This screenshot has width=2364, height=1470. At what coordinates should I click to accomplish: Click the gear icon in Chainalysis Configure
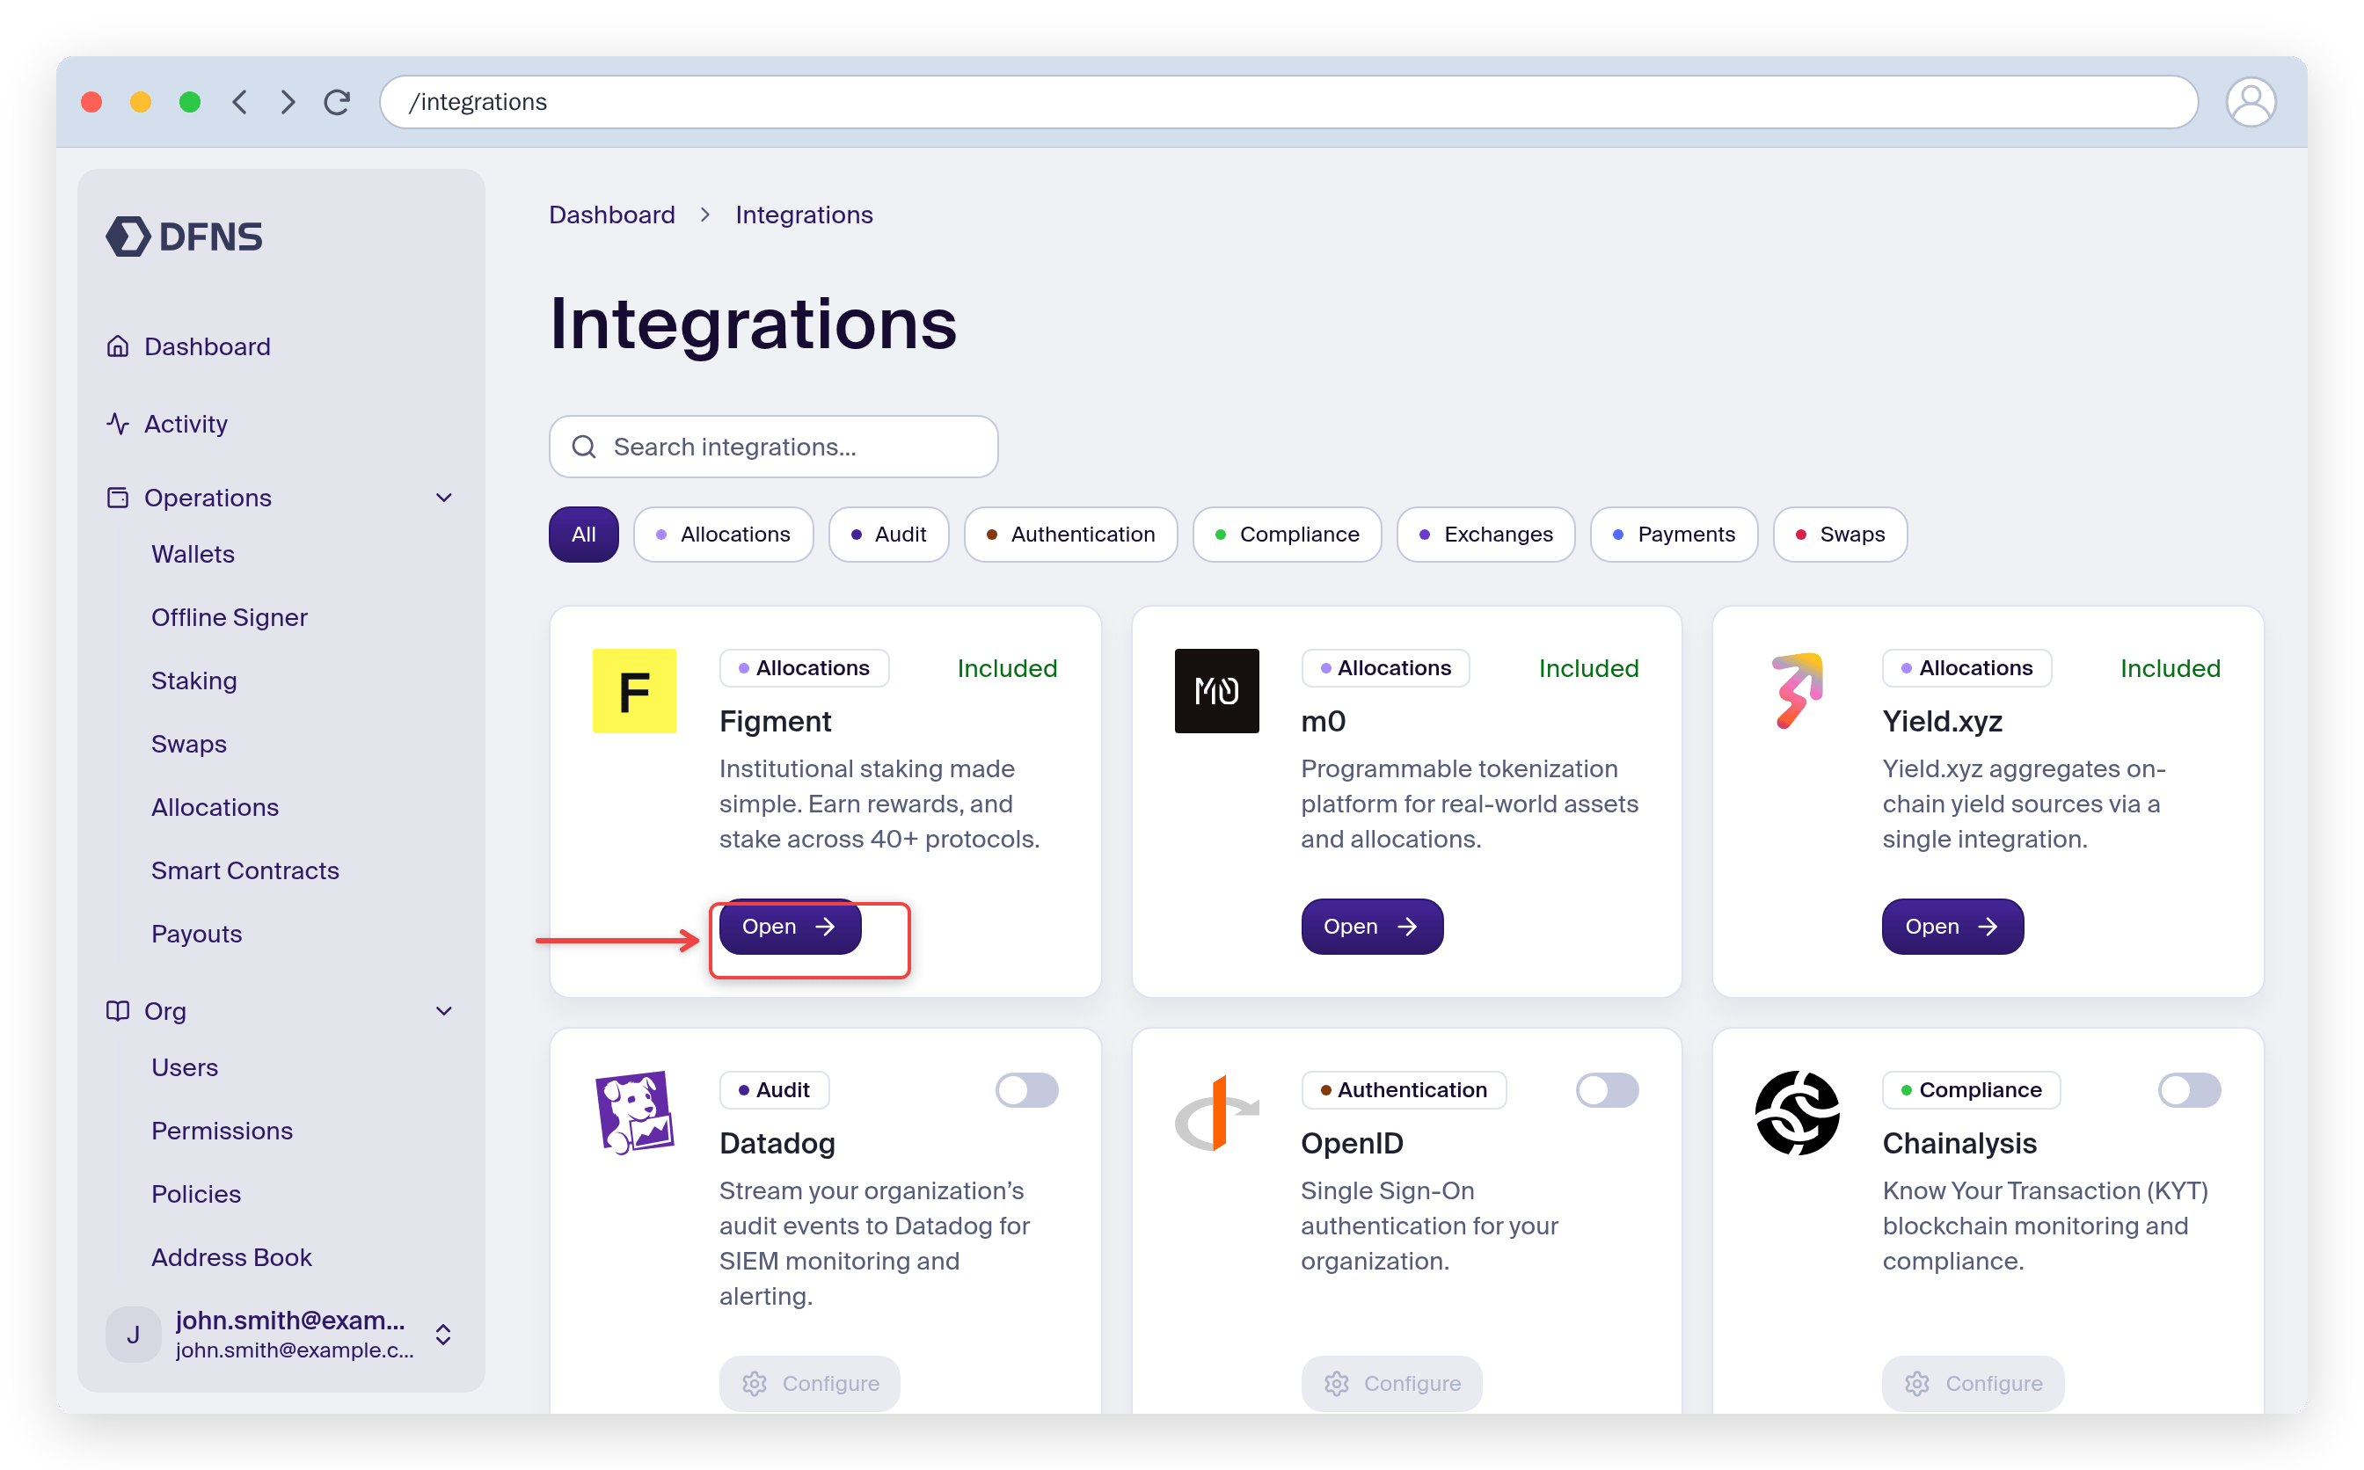click(1916, 1384)
